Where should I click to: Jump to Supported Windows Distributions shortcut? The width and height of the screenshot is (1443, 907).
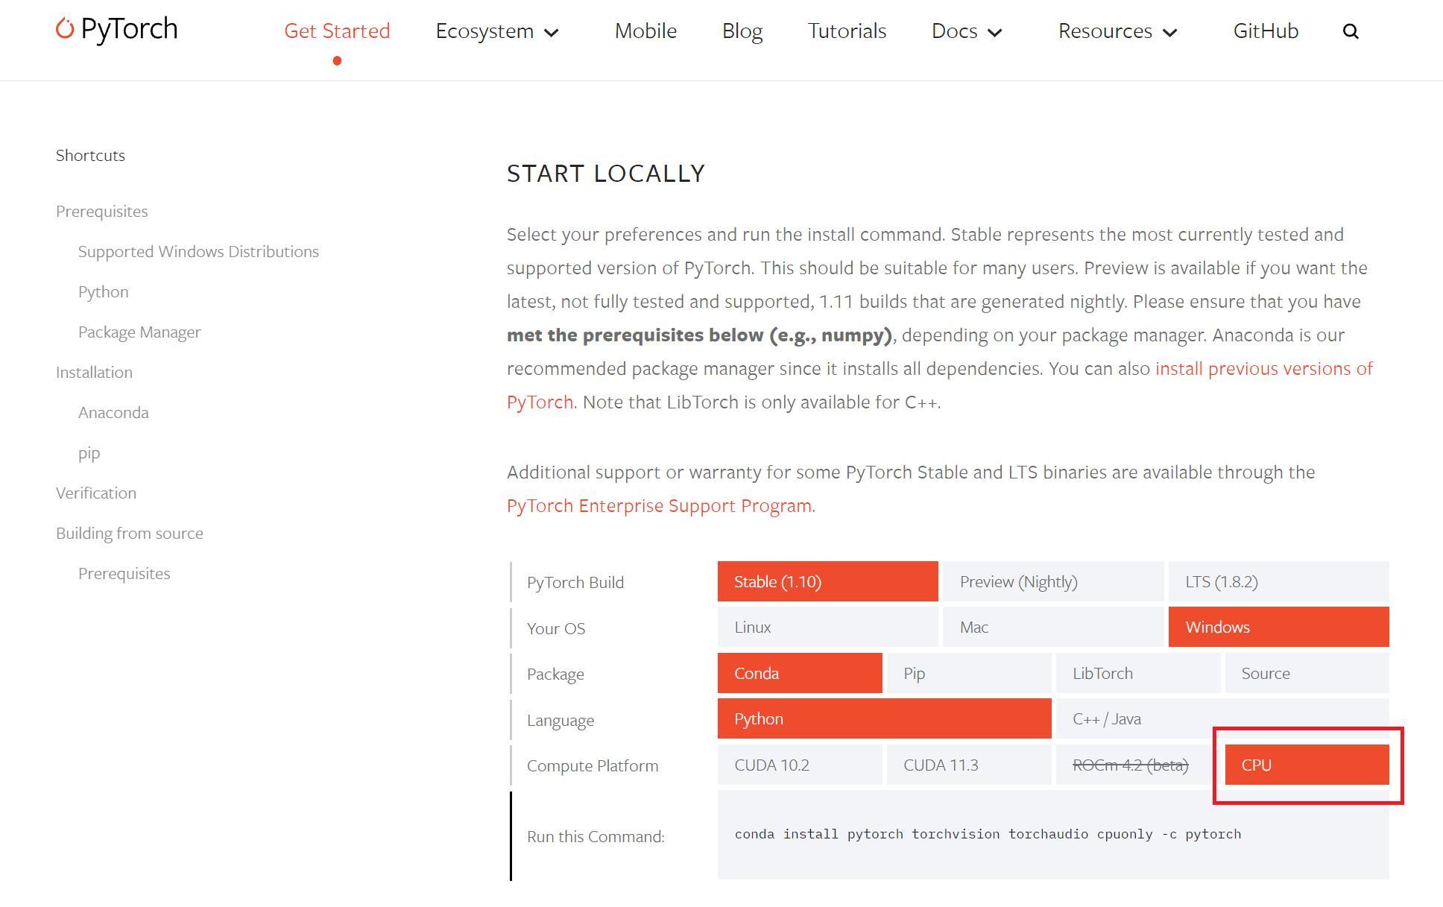click(198, 252)
